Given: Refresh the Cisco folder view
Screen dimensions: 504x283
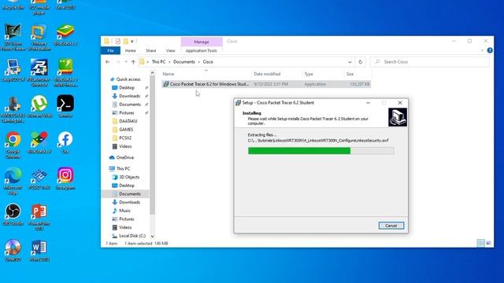Looking at the screenshot, I should 361,62.
